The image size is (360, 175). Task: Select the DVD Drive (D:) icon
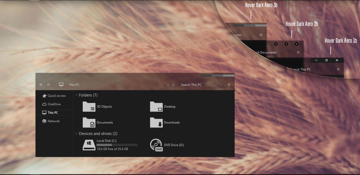(x=156, y=145)
